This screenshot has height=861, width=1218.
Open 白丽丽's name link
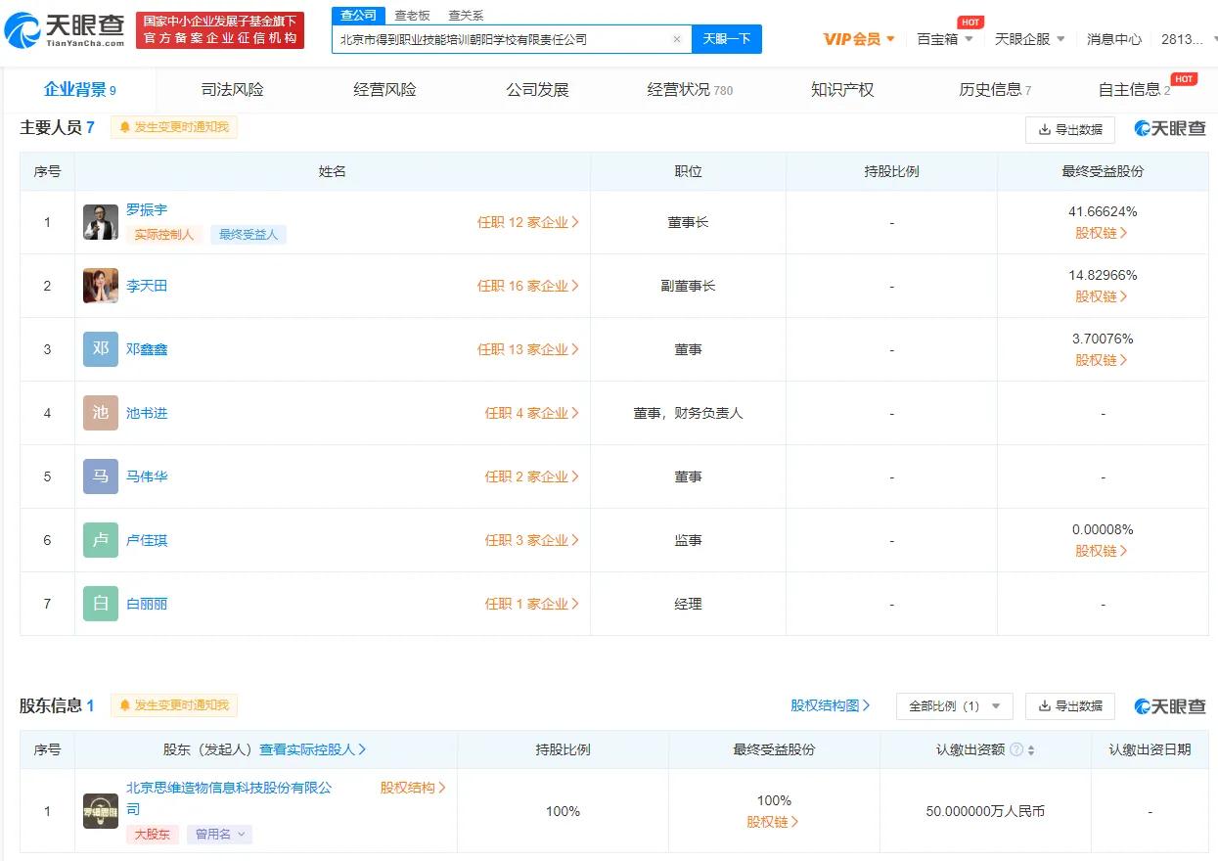coord(147,604)
